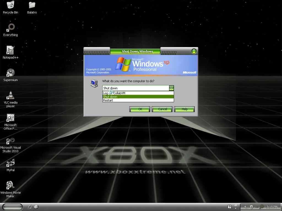Select the Balatro folder icon

coord(32,7)
